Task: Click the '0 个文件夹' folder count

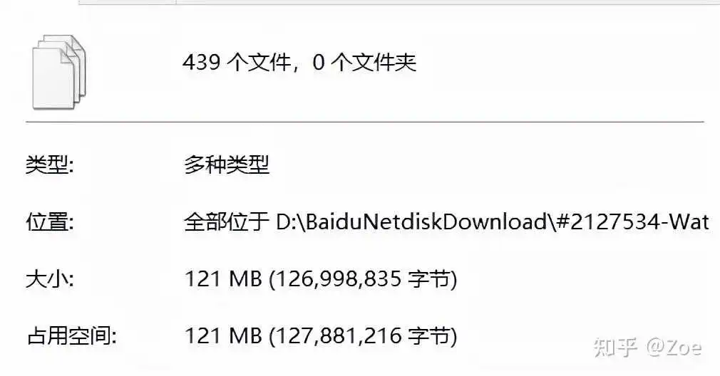Action: 364,63
